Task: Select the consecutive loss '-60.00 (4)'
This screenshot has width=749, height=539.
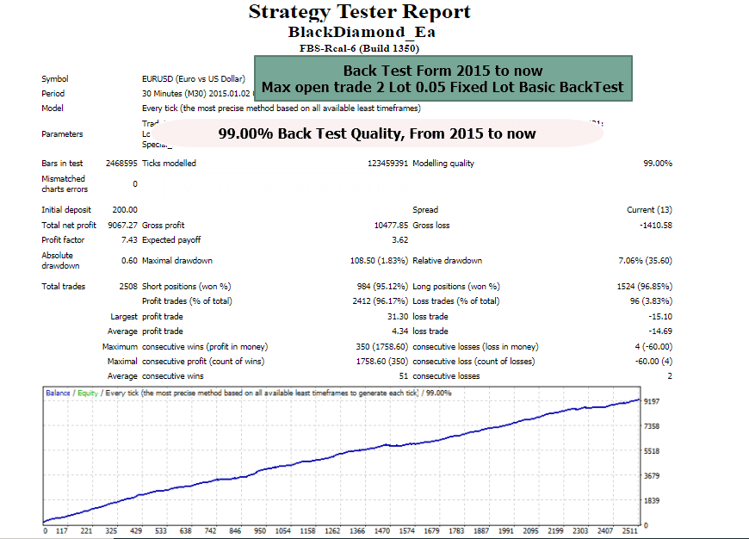Action: (653, 362)
